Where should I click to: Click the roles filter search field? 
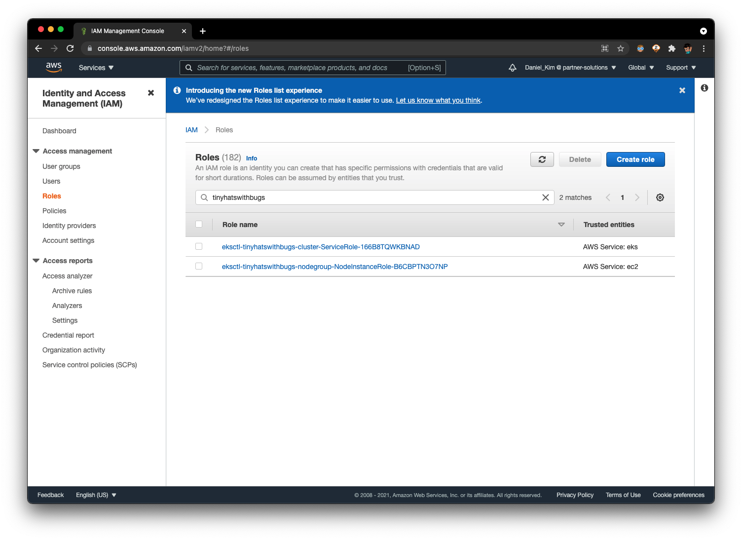click(375, 197)
